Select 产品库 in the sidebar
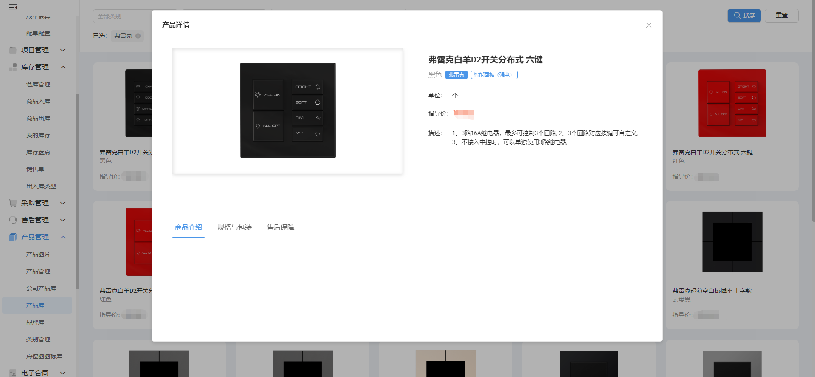The image size is (815, 377). [37, 305]
